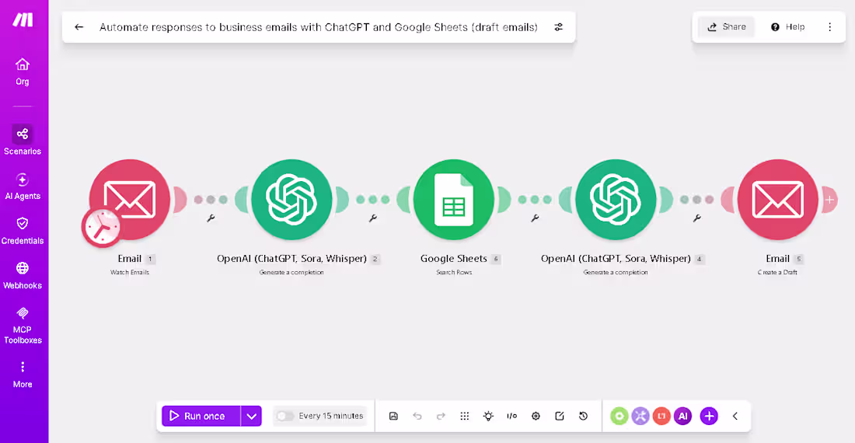This screenshot has width=855, height=443.
Task: Open Webhooks in the sidebar
Action: pos(23,275)
